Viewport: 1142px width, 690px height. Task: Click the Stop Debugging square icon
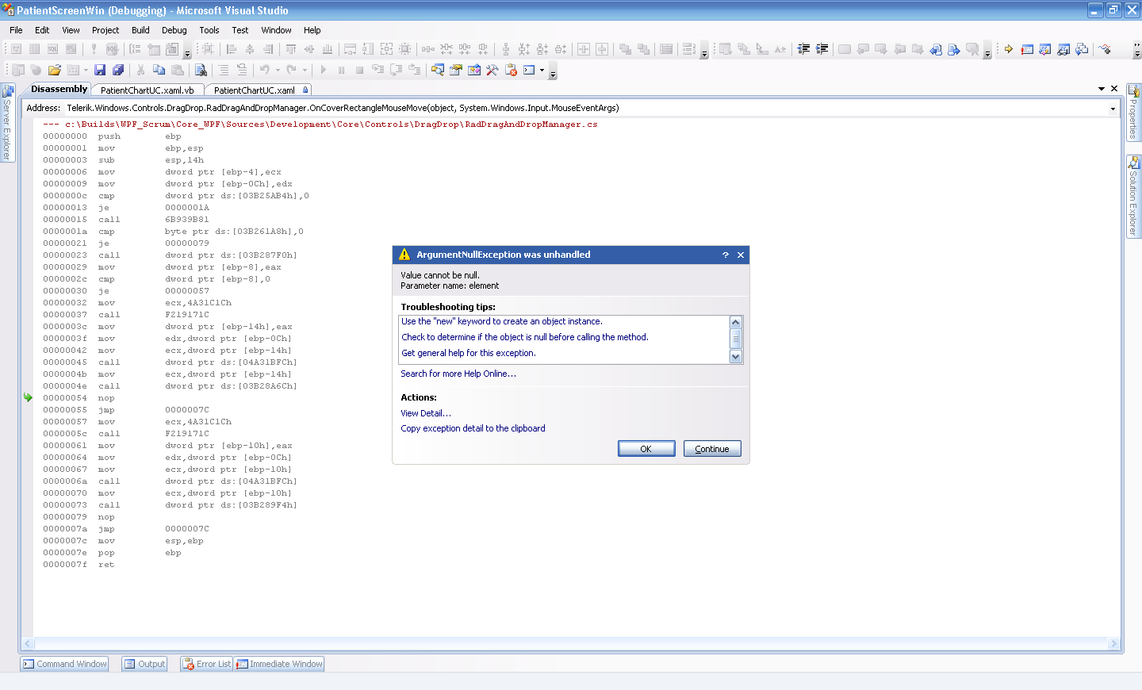tap(359, 70)
